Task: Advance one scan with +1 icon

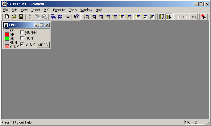Action: pos(184,17)
